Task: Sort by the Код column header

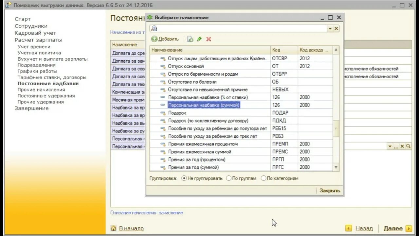Action: point(284,50)
